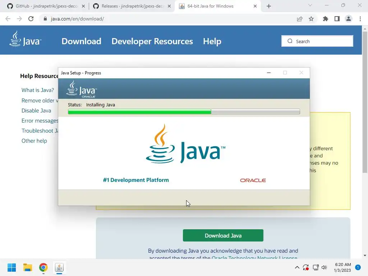Open the Error messages link
The width and height of the screenshot is (368, 276).
(40, 121)
